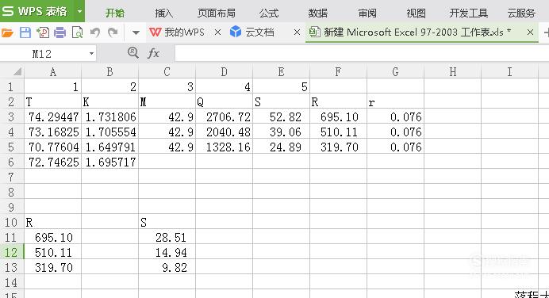The image size is (549, 298).
Task: Select column I header
Action: click(510, 71)
